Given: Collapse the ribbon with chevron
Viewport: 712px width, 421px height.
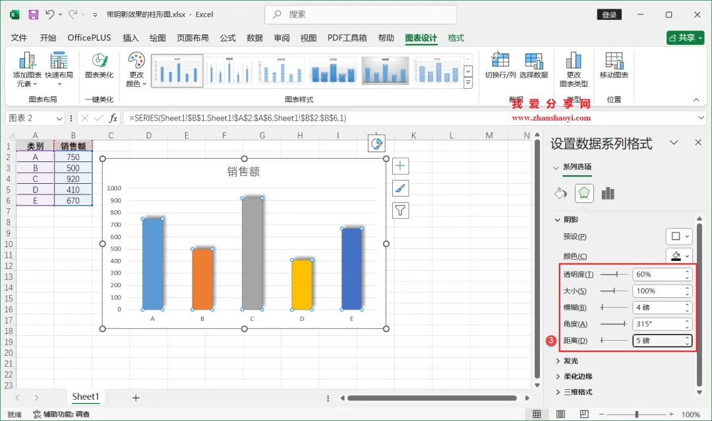Looking at the screenshot, I should pyautogui.click(x=696, y=99).
